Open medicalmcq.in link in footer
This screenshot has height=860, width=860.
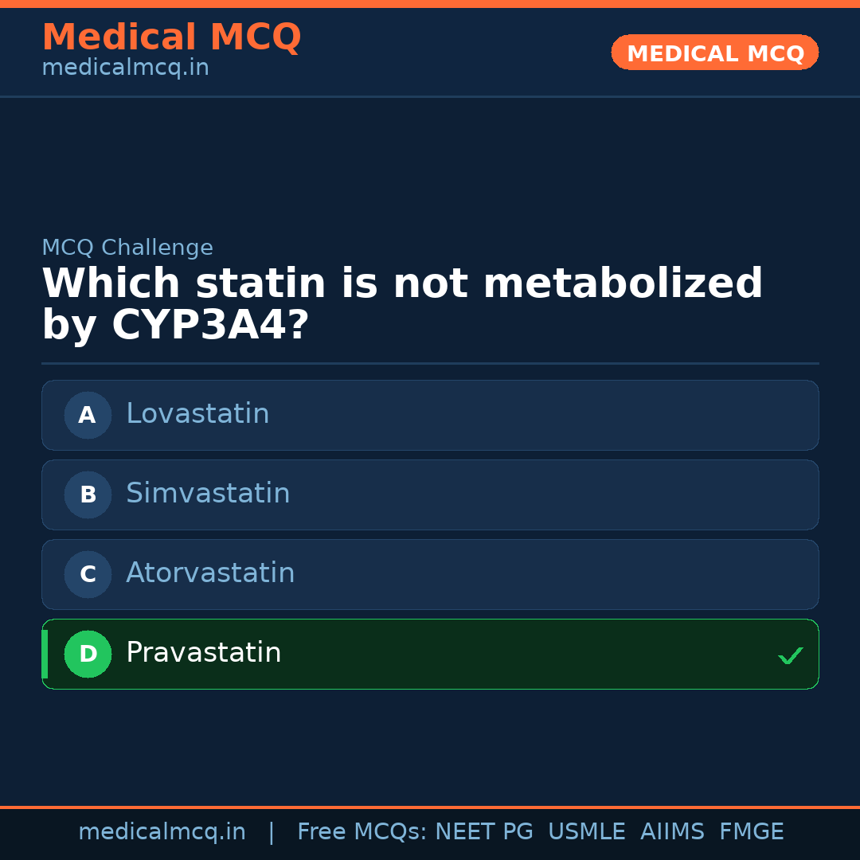coord(162,832)
